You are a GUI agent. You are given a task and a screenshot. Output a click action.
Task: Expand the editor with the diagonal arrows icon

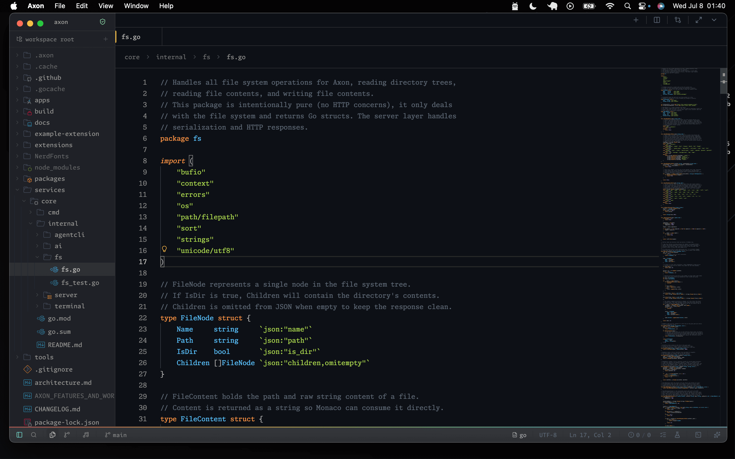[x=699, y=20]
